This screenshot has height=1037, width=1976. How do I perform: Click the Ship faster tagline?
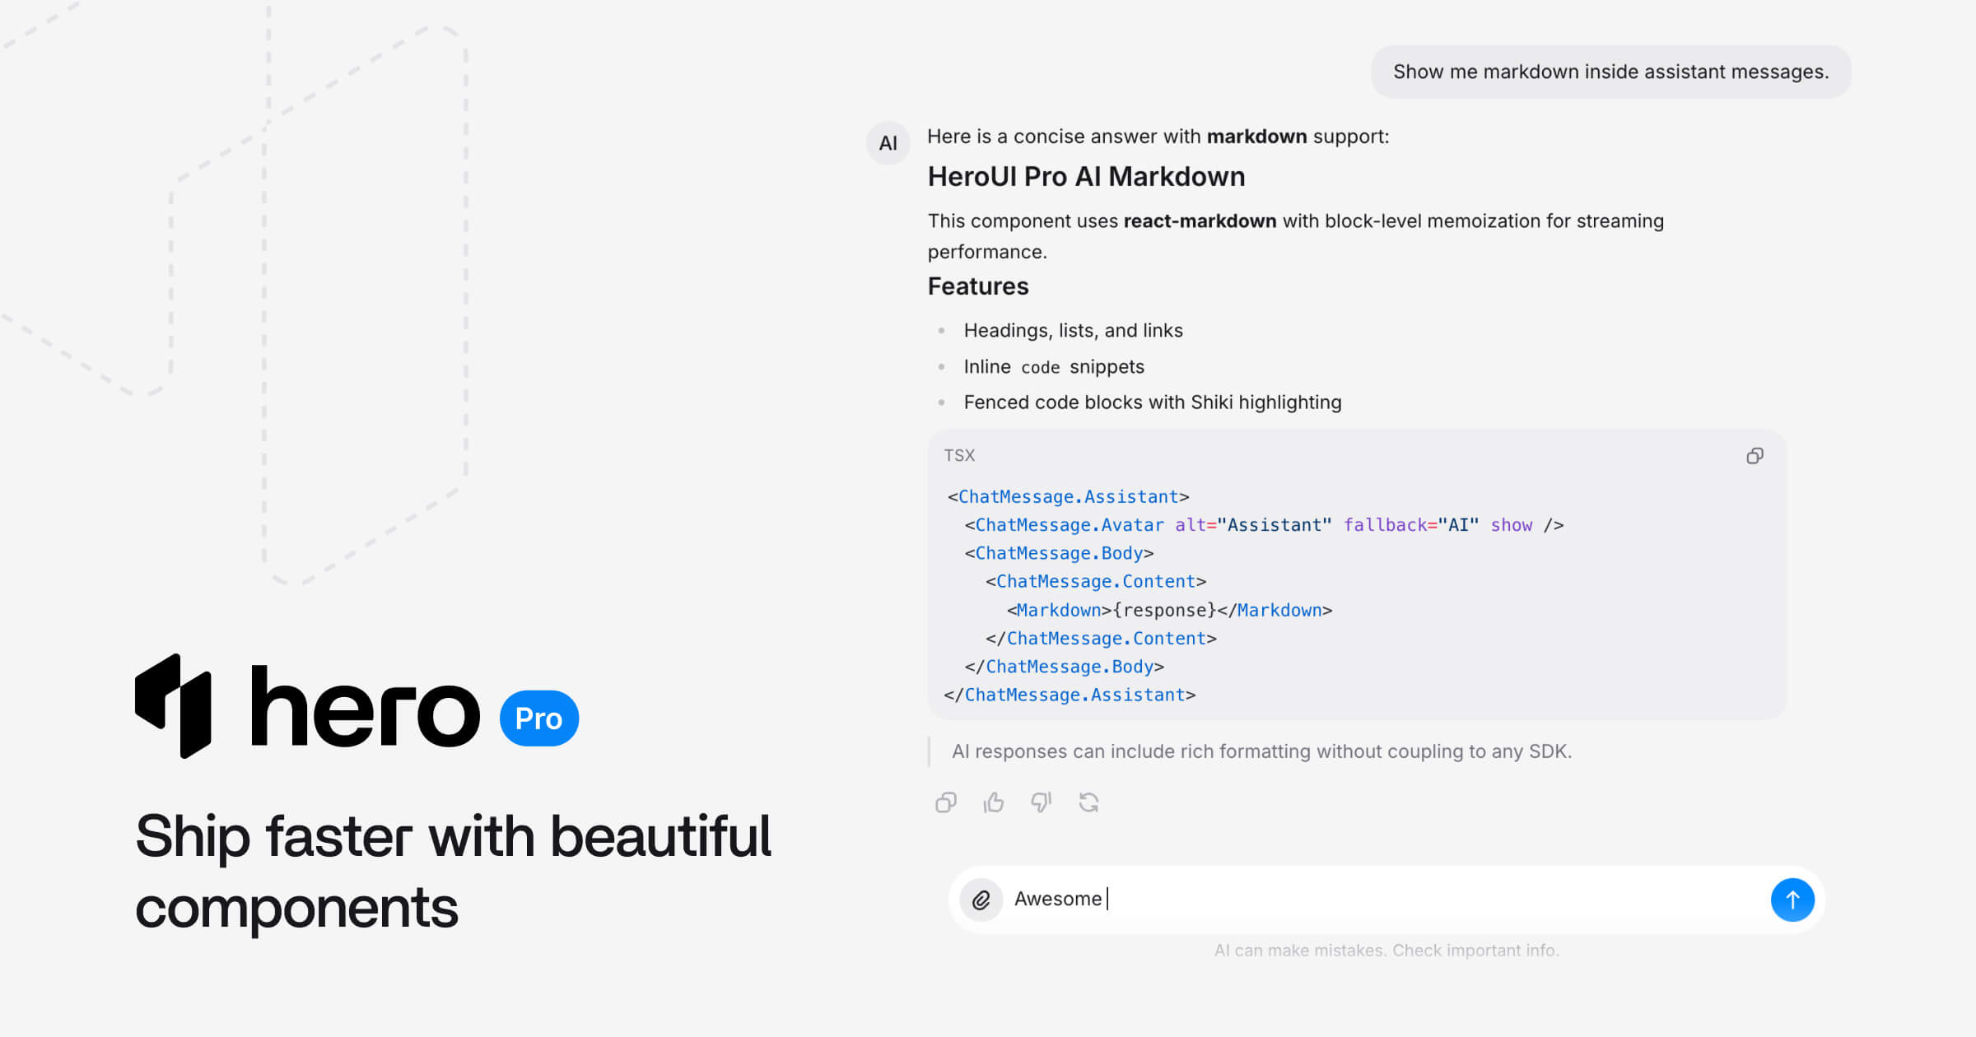[x=454, y=872]
